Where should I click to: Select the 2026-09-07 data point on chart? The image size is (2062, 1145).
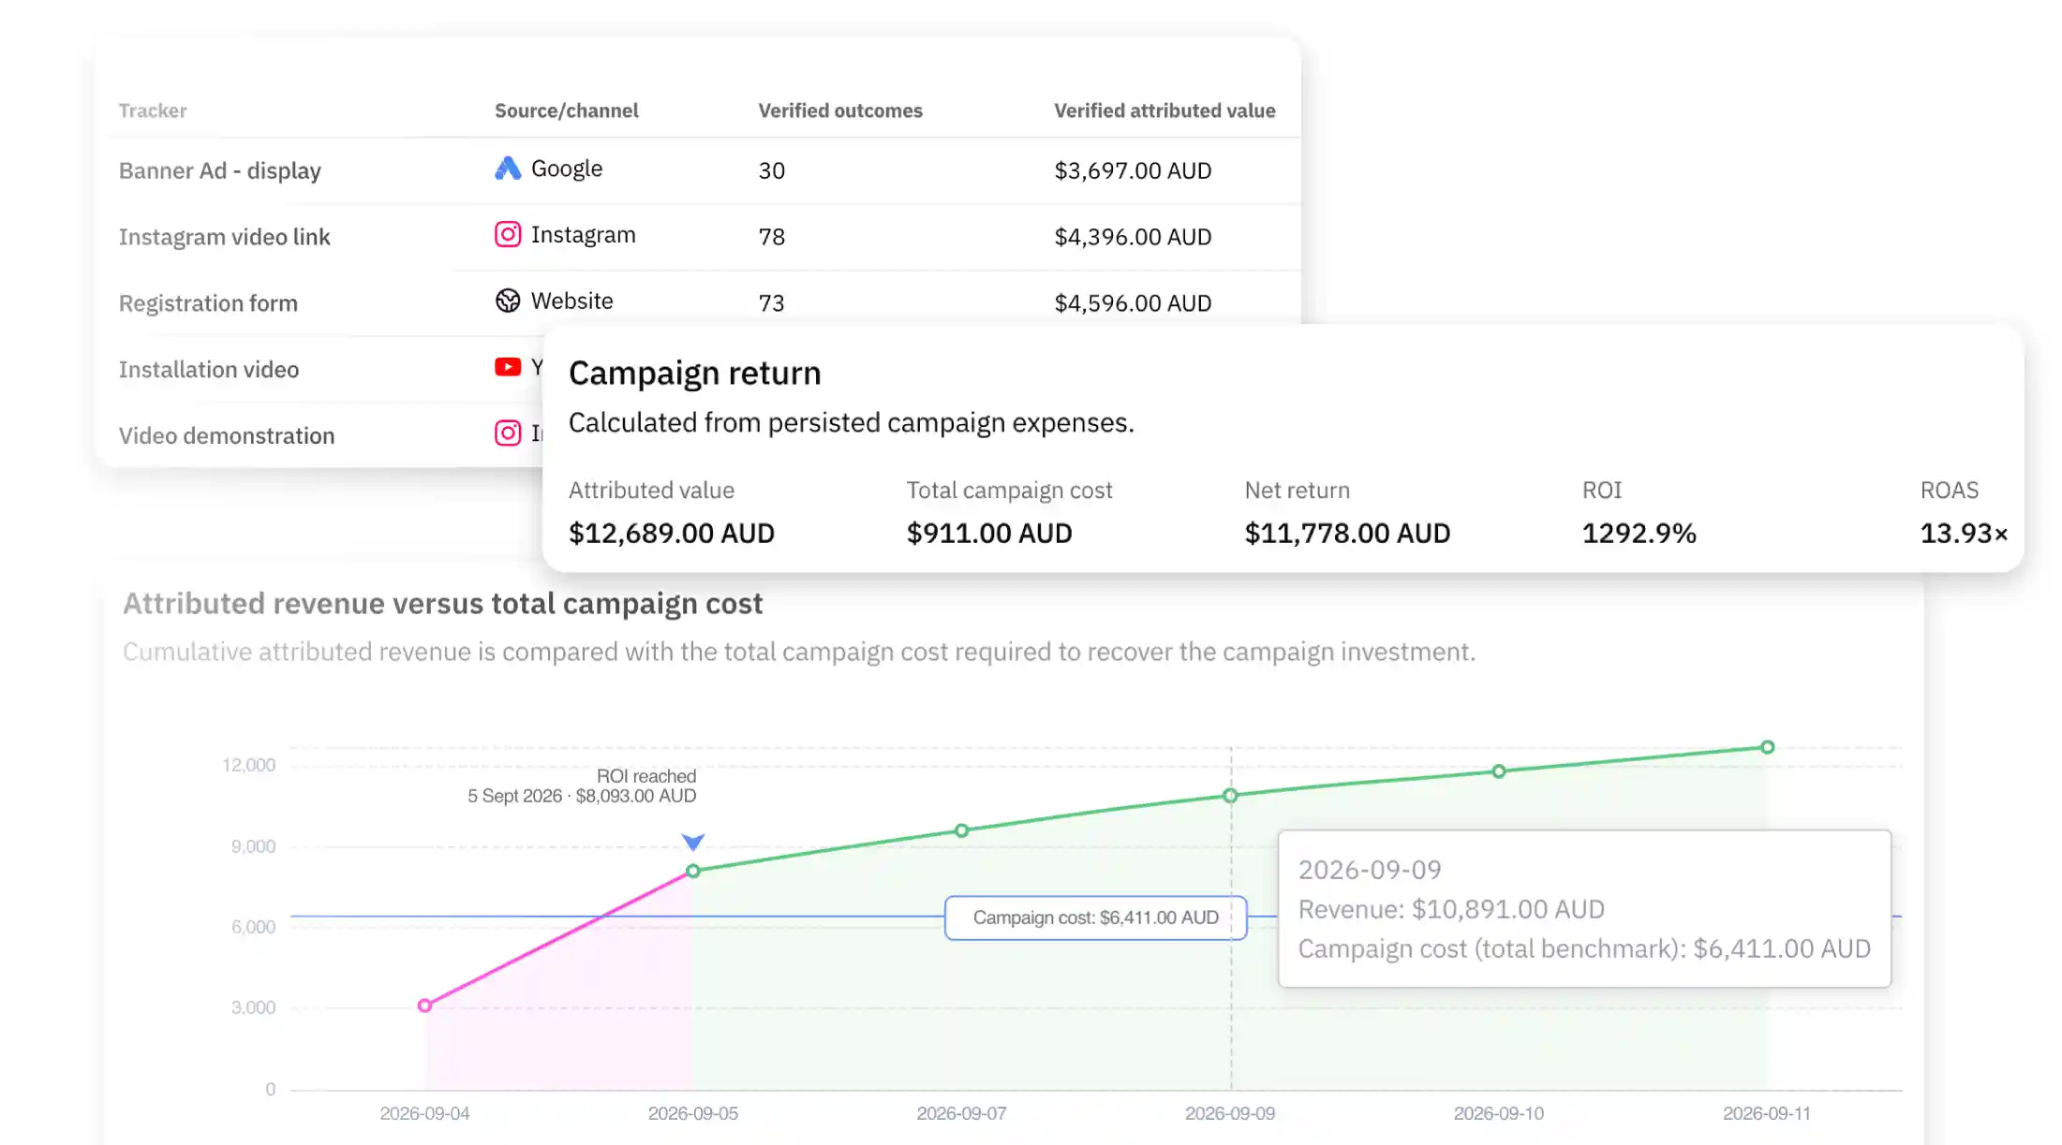point(961,830)
